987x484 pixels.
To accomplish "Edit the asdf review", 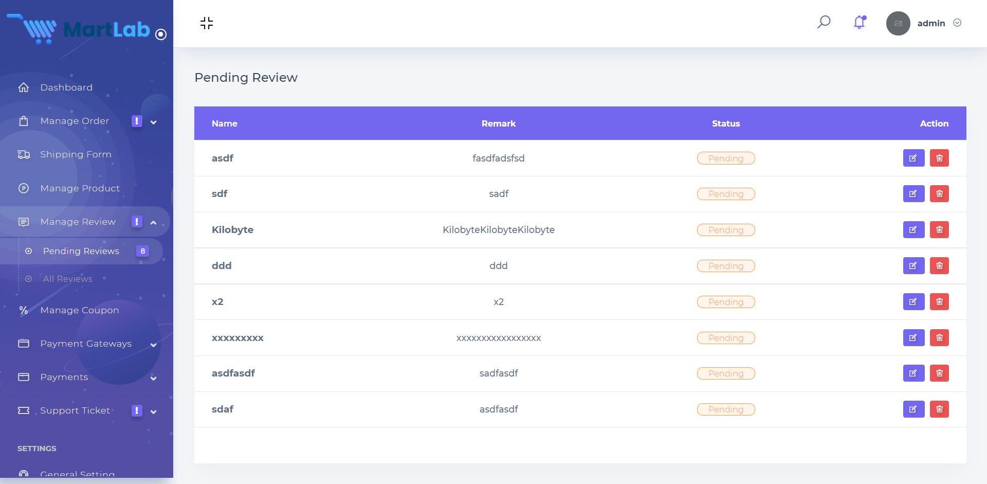I will tap(913, 158).
